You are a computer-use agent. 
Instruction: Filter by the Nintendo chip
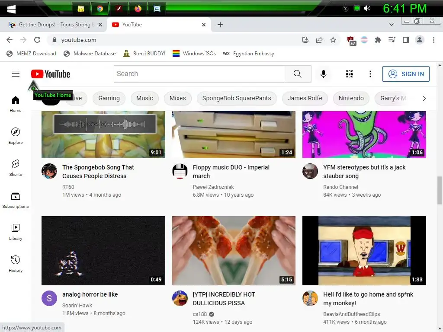351,98
